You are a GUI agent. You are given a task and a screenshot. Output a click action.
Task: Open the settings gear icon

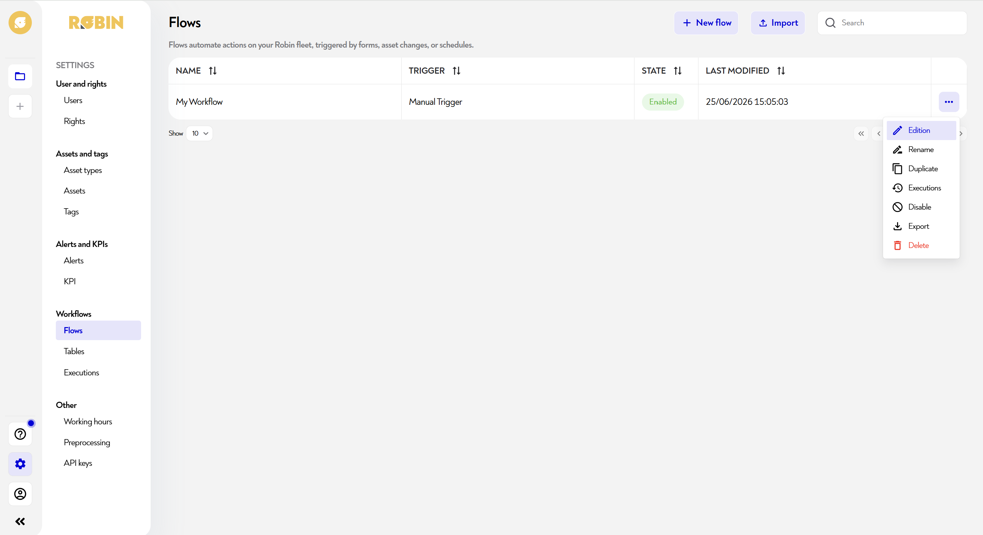[20, 464]
